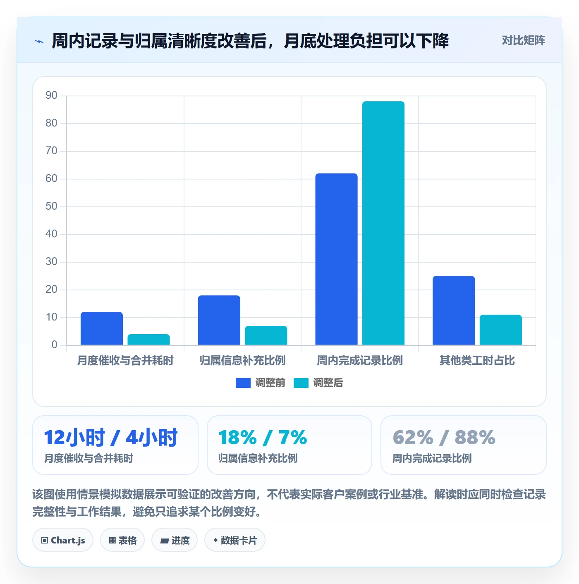Screen dimensions: 579x584
Task: Select the 进度 tag chip
Action: pos(175,540)
